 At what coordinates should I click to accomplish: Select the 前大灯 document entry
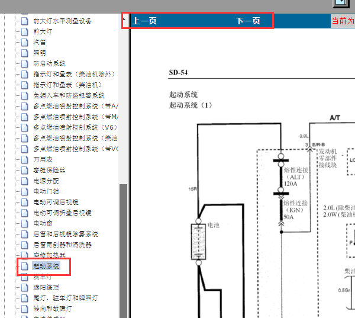pyautogui.click(x=43, y=31)
